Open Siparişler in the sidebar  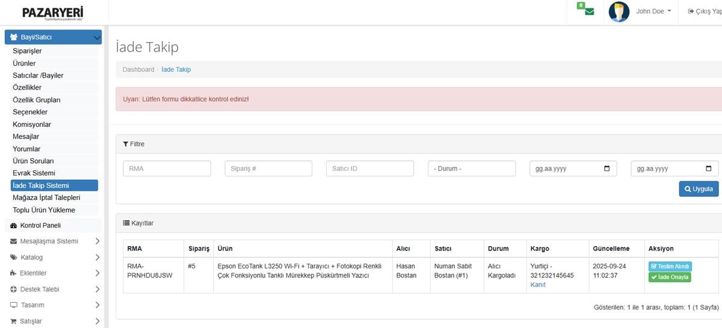pyautogui.click(x=28, y=51)
